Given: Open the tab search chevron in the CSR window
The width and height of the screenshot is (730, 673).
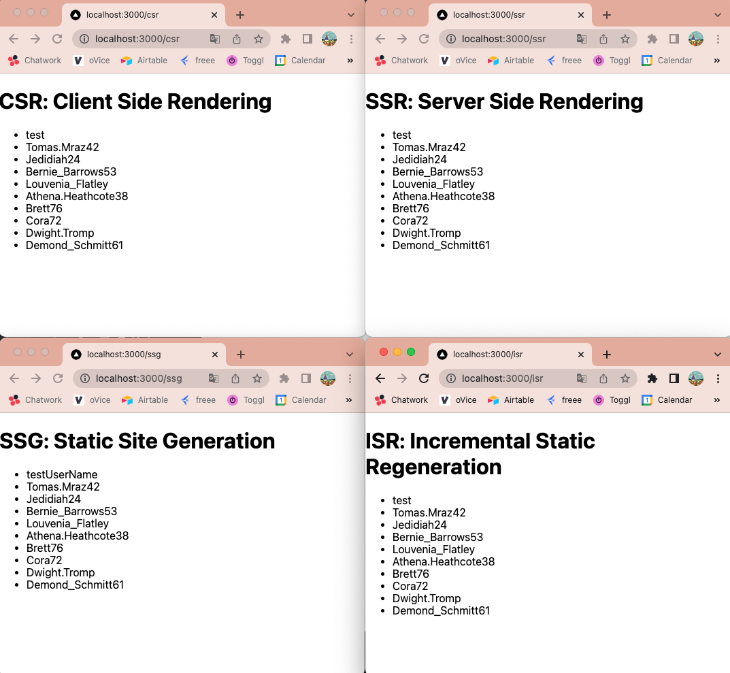Looking at the screenshot, I should (350, 14).
